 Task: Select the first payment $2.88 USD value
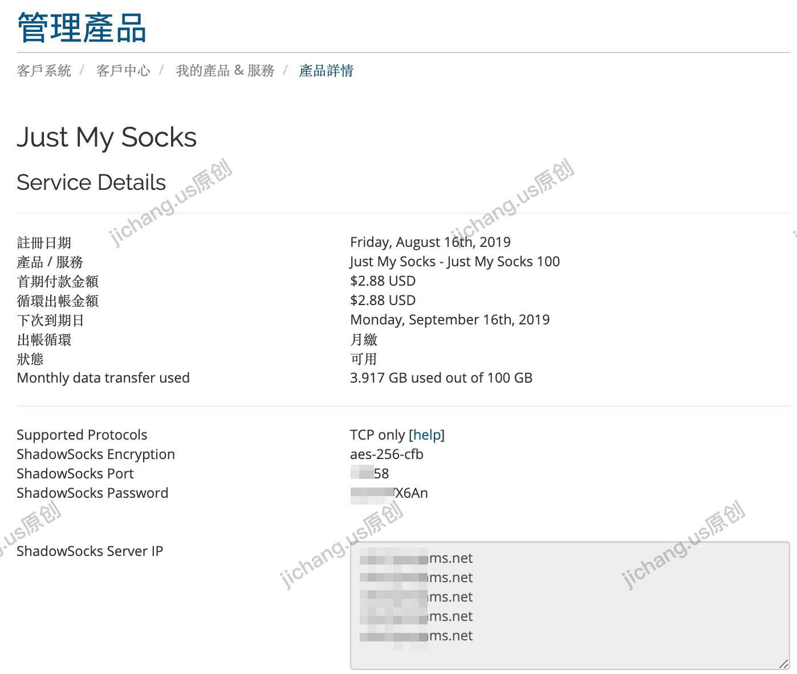click(x=383, y=281)
